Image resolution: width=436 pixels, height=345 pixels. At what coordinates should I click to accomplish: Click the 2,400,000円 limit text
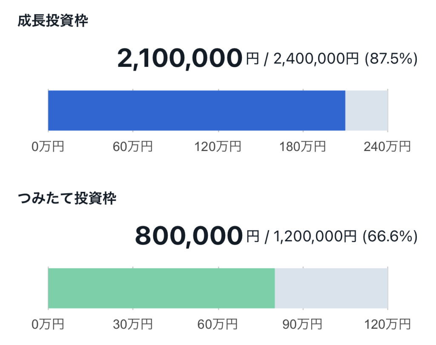tap(316, 59)
